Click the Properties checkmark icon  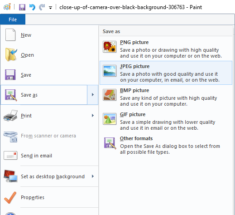point(10,198)
